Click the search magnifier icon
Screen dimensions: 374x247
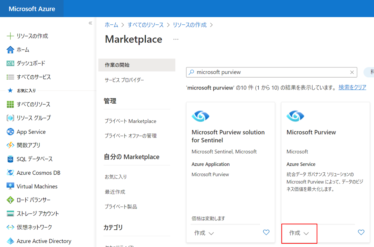191,72
